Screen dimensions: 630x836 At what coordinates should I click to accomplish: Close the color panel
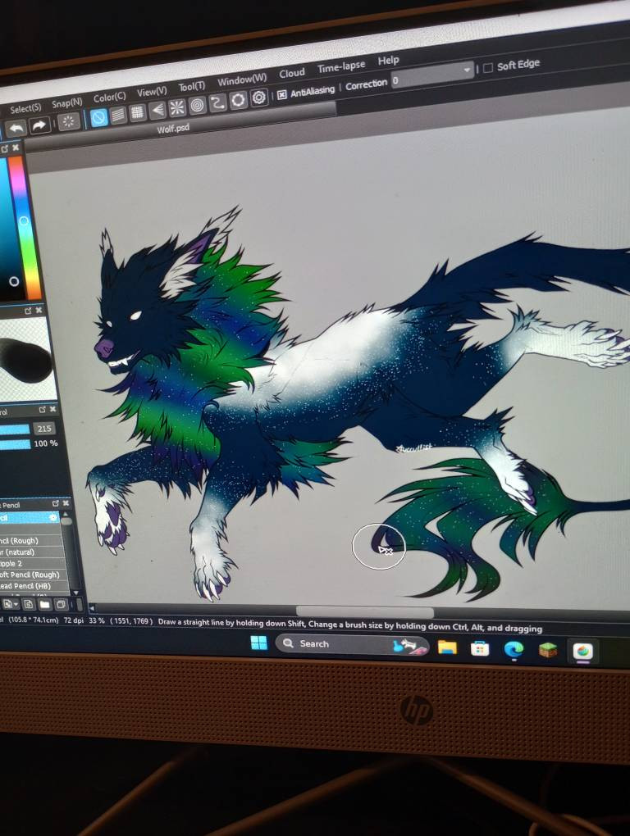16,148
